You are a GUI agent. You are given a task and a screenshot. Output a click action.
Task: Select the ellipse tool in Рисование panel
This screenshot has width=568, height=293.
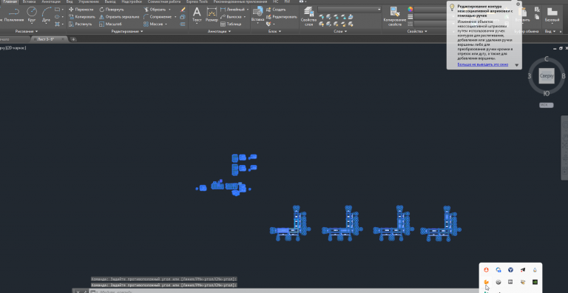[57, 17]
